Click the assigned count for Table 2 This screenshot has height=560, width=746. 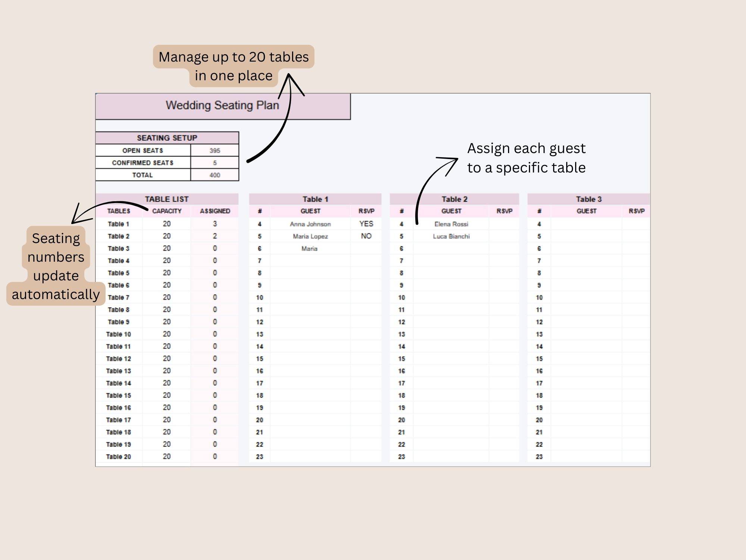click(x=215, y=236)
